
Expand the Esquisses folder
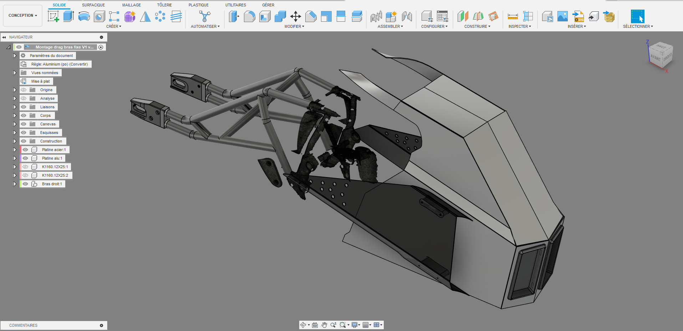pyautogui.click(x=15, y=133)
